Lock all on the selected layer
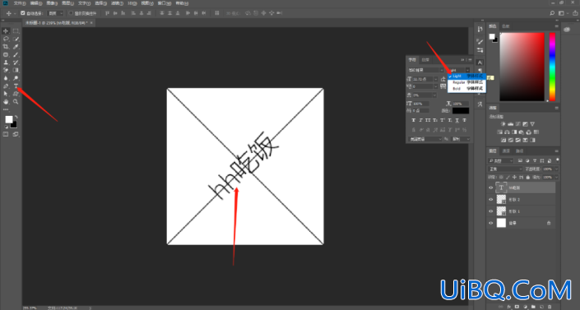The width and height of the screenshot is (580, 310). tap(528, 177)
